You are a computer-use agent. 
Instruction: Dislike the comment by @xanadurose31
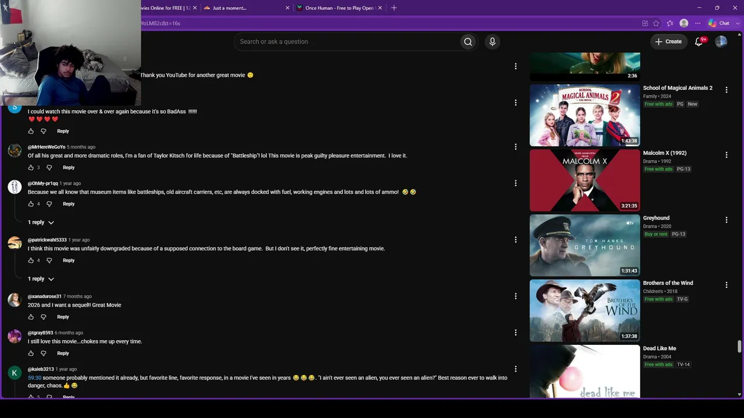[44, 317]
